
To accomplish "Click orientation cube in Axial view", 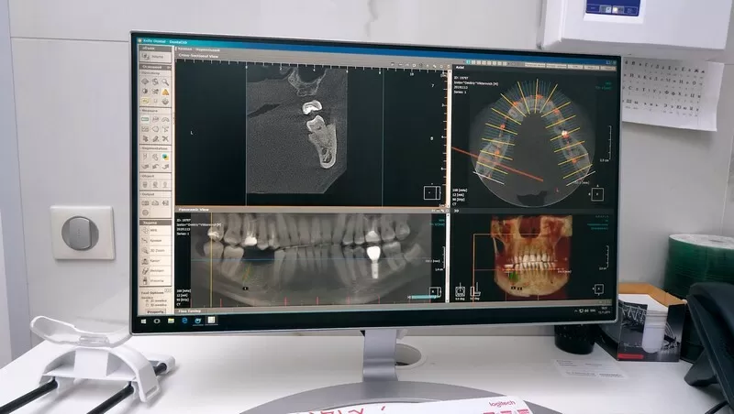I will pos(597,193).
